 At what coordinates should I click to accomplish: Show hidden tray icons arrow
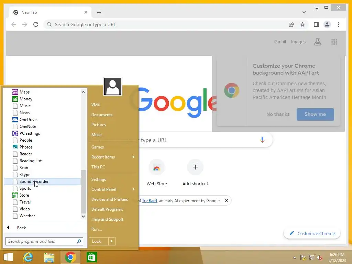click(295, 257)
